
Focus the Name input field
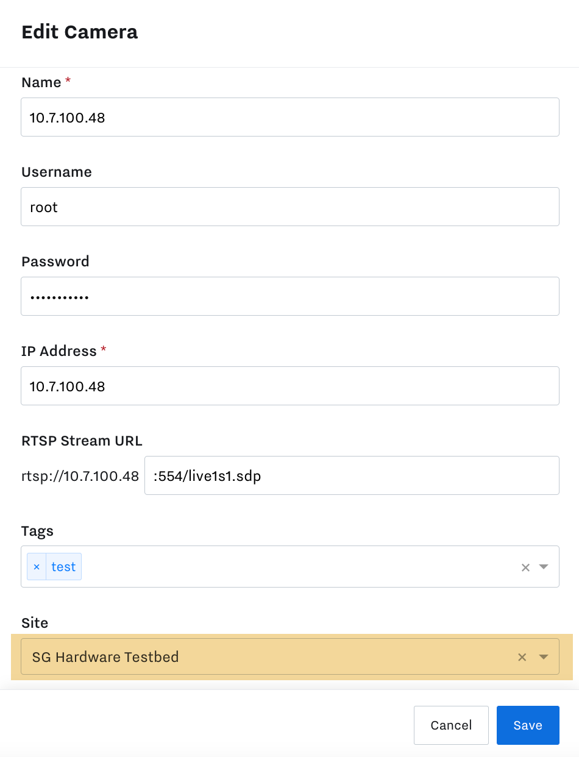(x=290, y=117)
